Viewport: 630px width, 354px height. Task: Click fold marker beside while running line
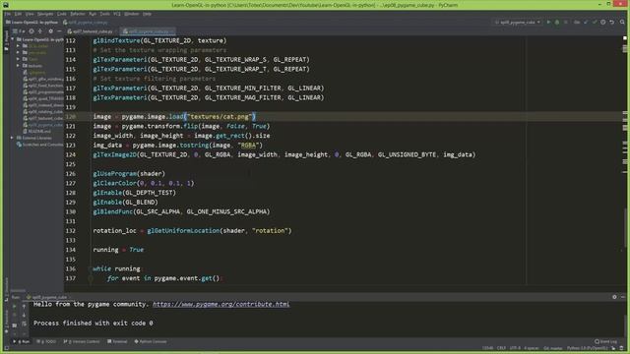coord(91,268)
